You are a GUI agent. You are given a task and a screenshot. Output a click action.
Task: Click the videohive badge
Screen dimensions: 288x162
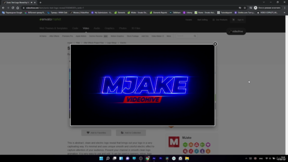click(x=236, y=31)
